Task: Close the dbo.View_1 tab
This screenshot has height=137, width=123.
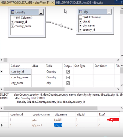Action: (x=52, y=3)
